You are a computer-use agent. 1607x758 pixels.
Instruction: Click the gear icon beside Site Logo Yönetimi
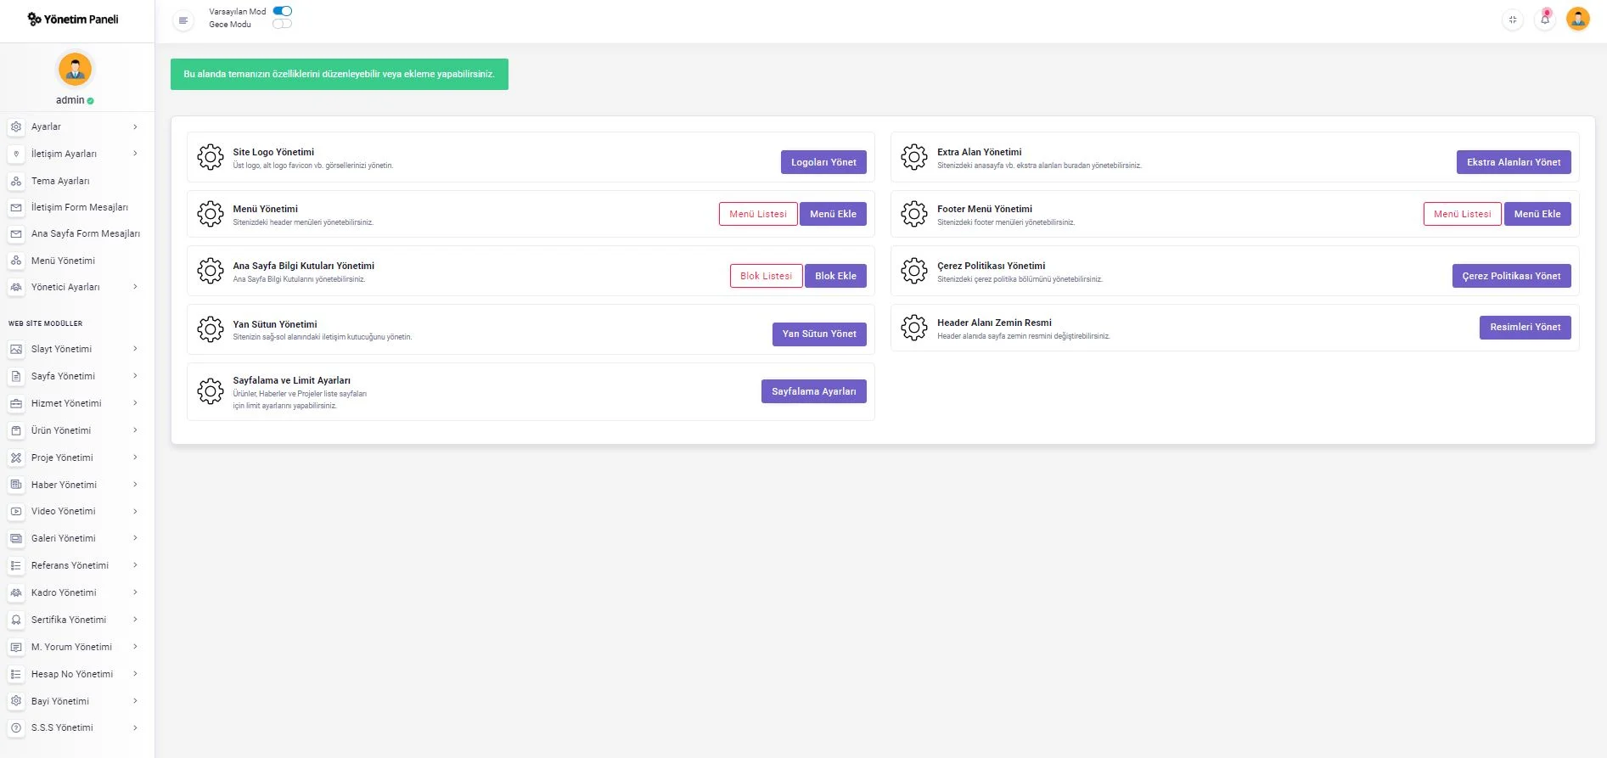tap(211, 157)
